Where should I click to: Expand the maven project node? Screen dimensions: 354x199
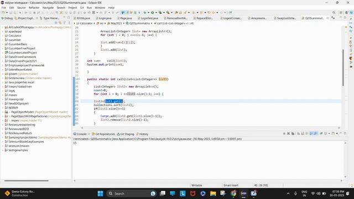click(3, 95)
